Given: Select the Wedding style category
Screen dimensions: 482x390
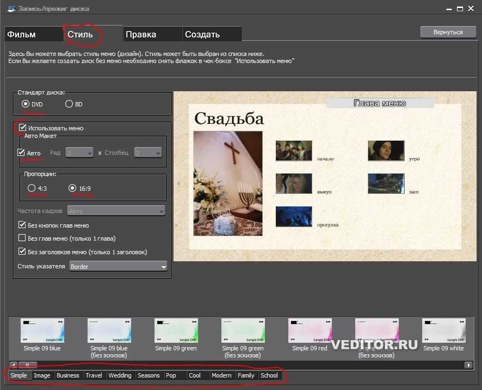Looking at the screenshot, I should pyautogui.click(x=120, y=375).
